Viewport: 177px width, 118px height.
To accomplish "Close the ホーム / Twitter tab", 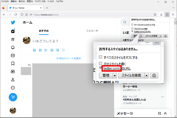I will pyautogui.click(x=41, y=8).
